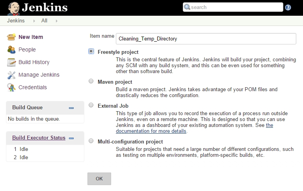
Task: Select the External Job radio button
Action: (x=91, y=105)
